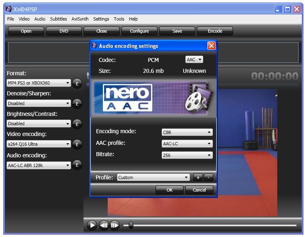Click the Encode toolbar button
305x237 pixels.
pyautogui.click(x=215, y=31)
